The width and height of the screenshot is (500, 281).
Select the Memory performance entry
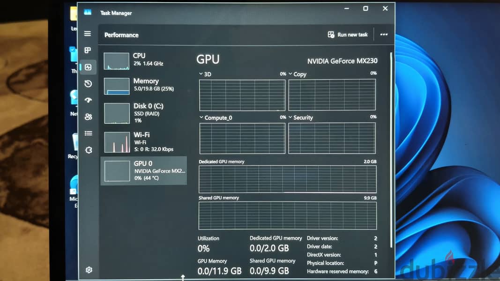click(143, 86)
